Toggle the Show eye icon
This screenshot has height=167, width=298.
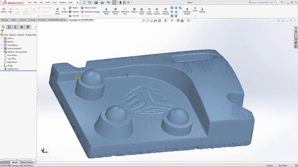195,8
